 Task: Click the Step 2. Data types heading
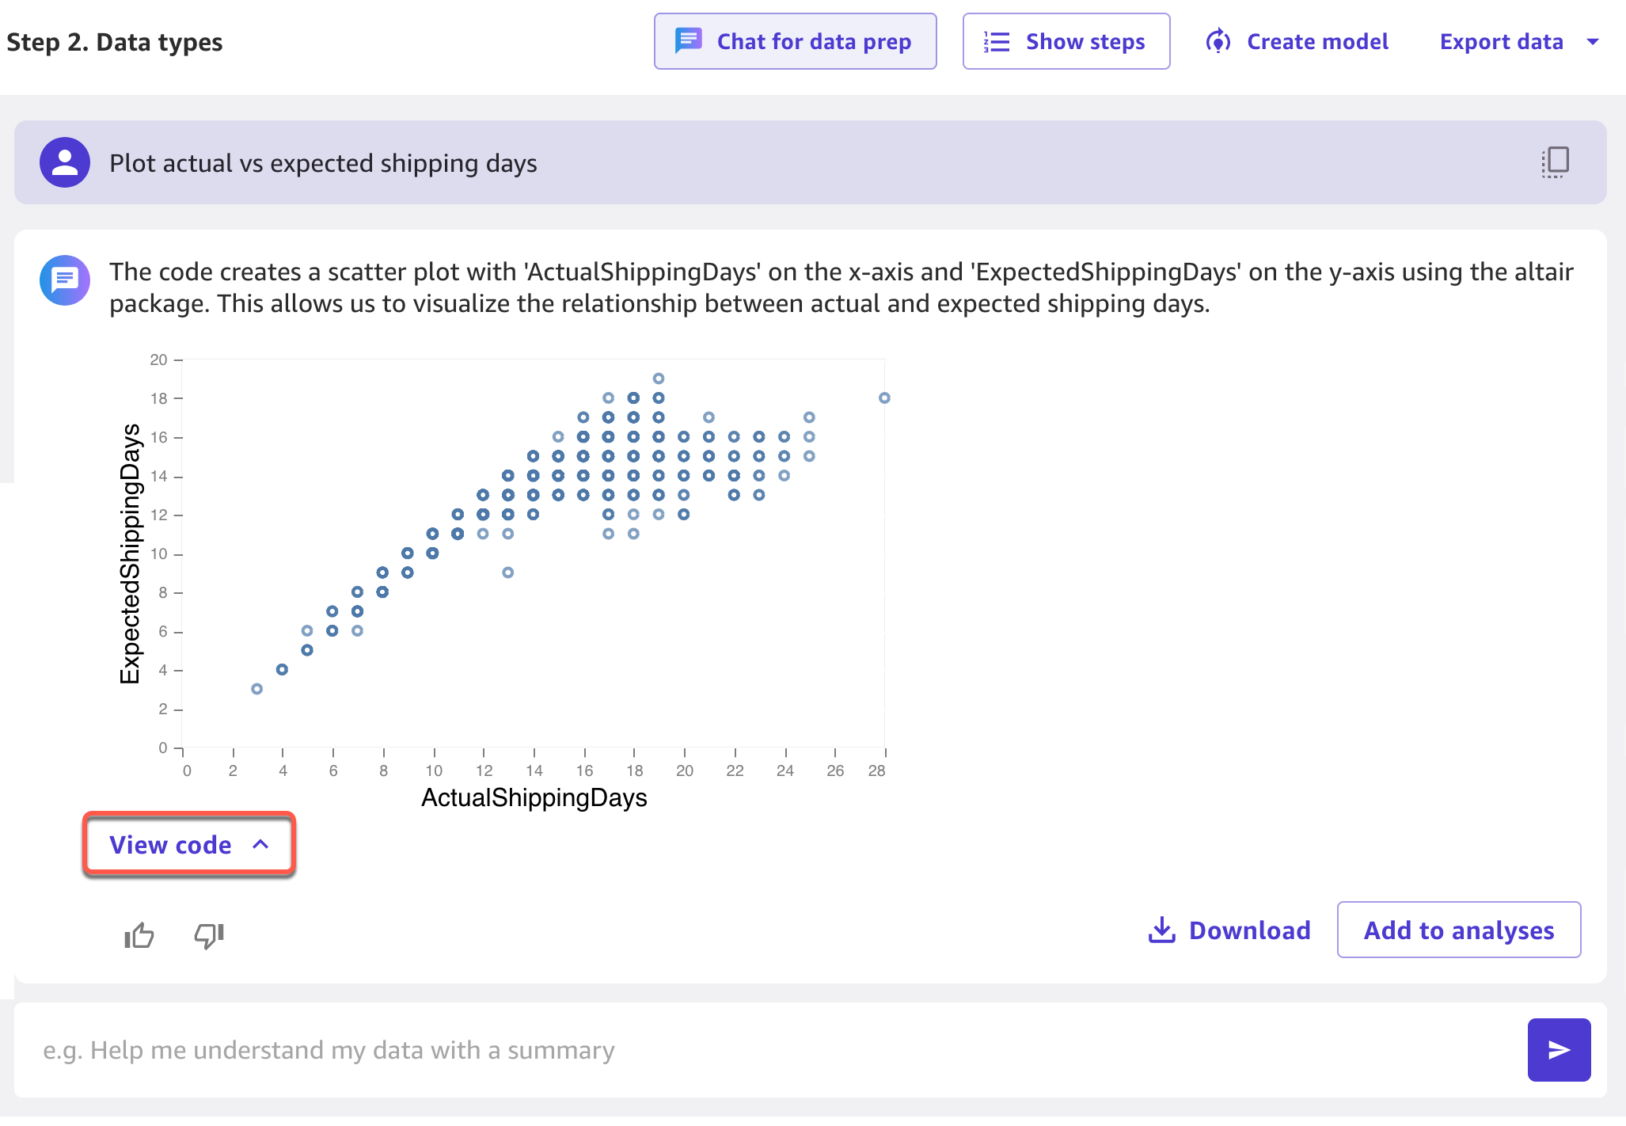115,41
